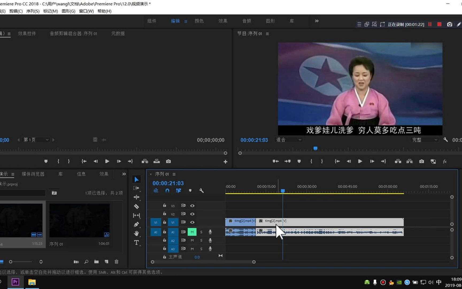Viewport: 462px width, 289px height.
Task: Solo the A1 audio track
Action: (x=201, y=232)
